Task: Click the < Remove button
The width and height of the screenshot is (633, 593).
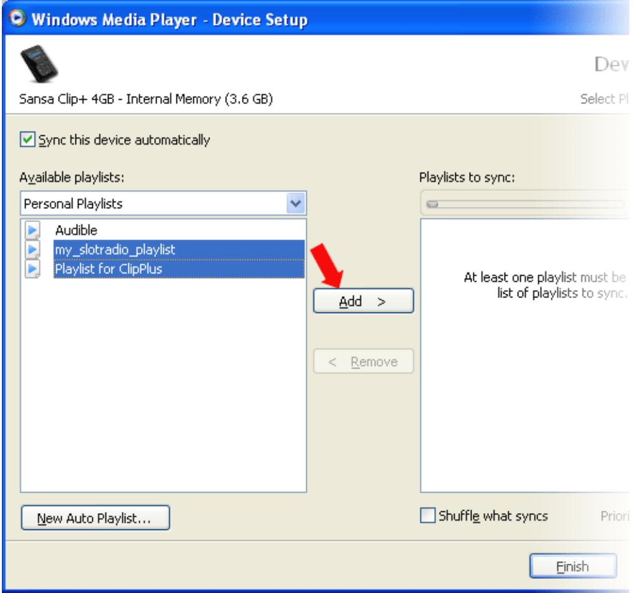Action: [x=364, y=361]
